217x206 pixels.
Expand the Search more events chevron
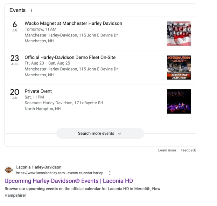119,134
